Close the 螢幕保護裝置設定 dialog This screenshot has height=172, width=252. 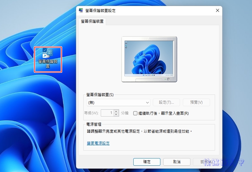coord(218,11)
